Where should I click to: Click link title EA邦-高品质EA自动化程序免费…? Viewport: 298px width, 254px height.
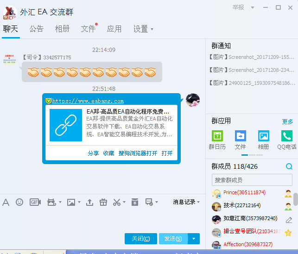(128, 111)
